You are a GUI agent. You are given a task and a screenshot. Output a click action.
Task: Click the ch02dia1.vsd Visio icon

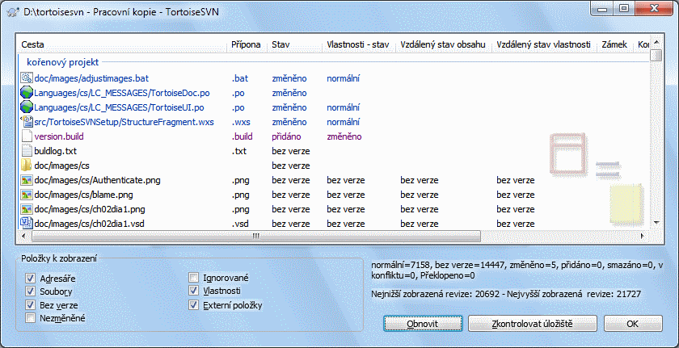tap(27, 224)
